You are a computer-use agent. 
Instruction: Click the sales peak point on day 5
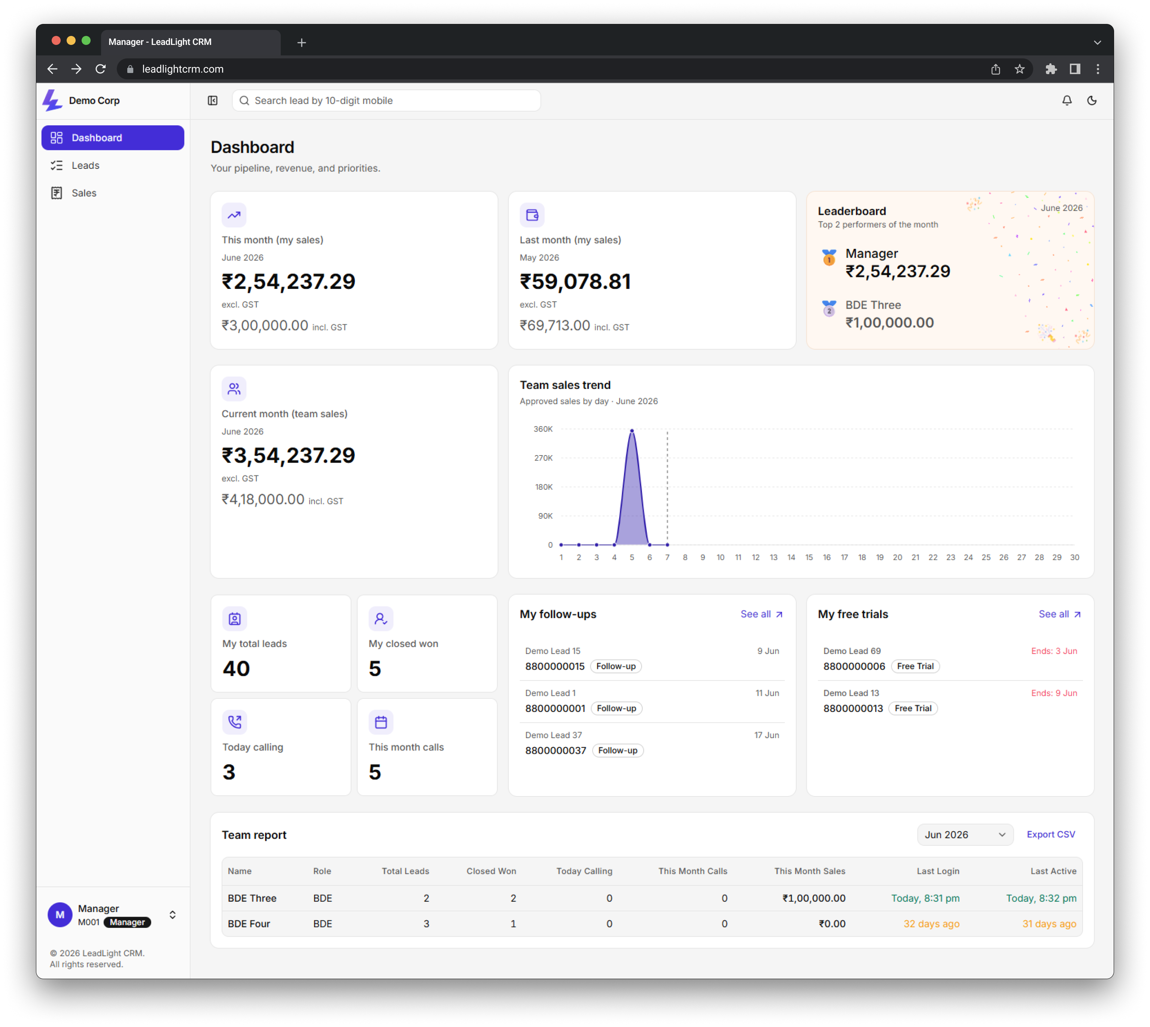click(632, 430)
